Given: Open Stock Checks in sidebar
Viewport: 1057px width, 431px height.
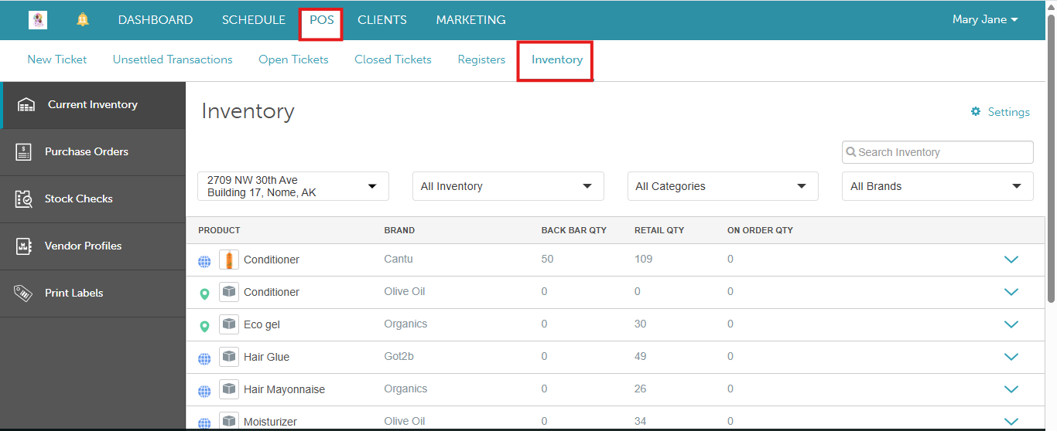Looking at the screenshot, I should click(93, 199).
